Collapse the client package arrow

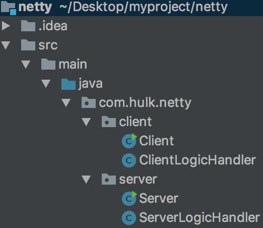click(x=86, y=122)
